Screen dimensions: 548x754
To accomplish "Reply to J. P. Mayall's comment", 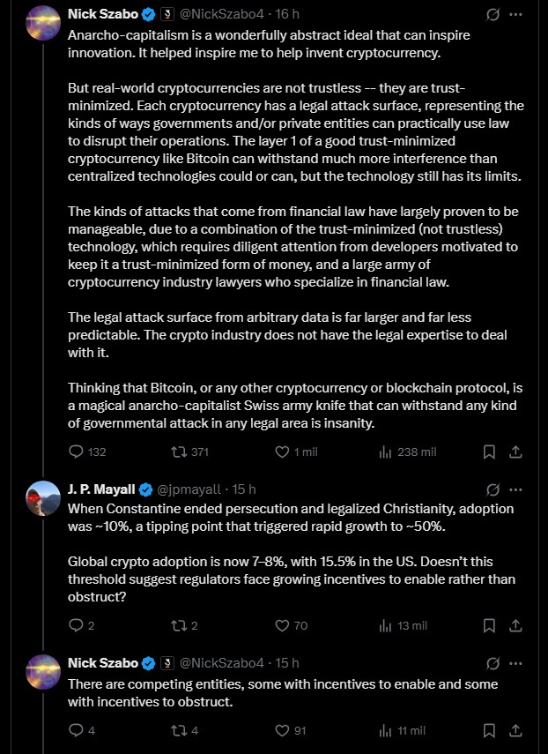I will coord(78,625).
